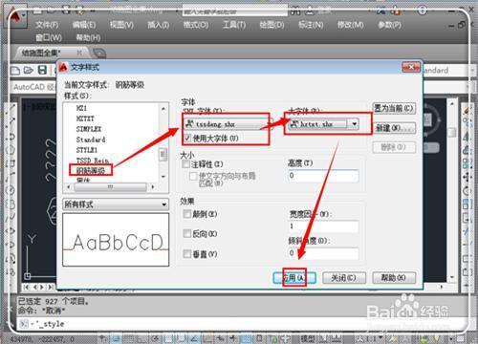Uncheck the 使用大字体 checkbox
The width and height of the screenshot is (478, 344).
click(x=187, y=139)
